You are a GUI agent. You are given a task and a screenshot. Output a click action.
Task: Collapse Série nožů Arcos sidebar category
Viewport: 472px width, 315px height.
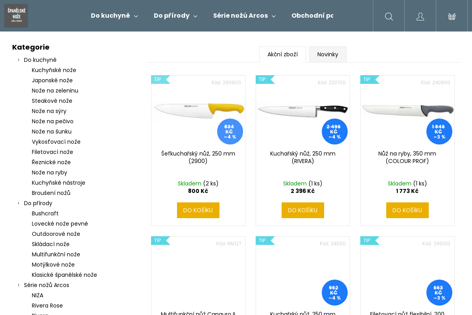coord(18,285)
